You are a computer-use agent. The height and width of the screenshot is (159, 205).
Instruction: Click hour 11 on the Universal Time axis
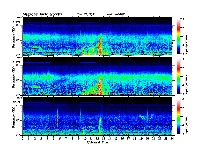(x=91, y=139)
